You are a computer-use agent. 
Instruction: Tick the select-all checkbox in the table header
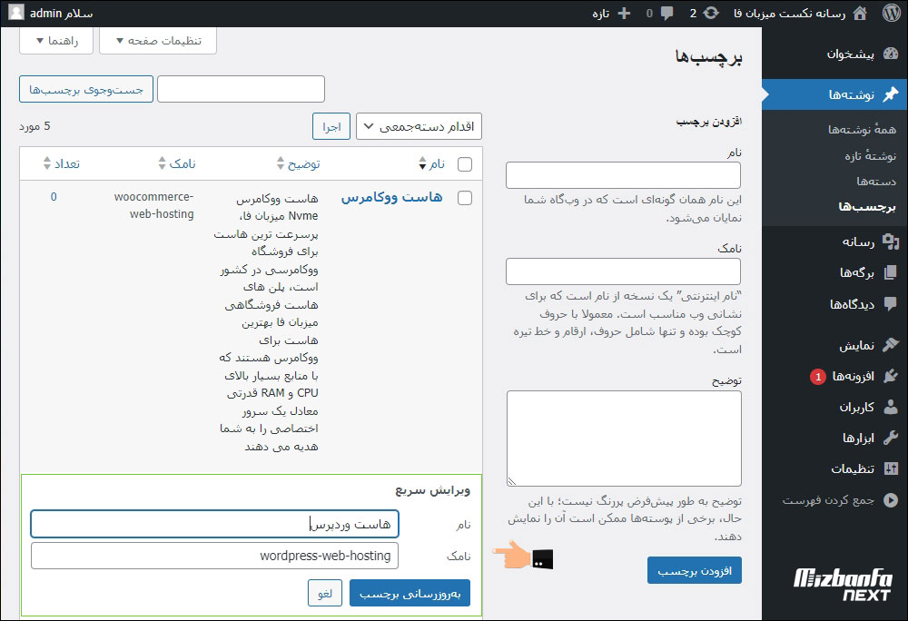(464, 164)
